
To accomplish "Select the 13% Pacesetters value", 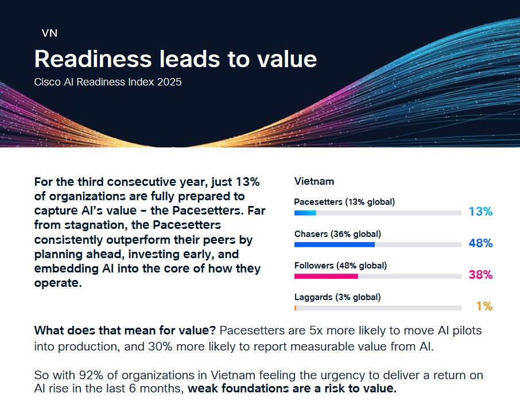I will pos(480,212).
